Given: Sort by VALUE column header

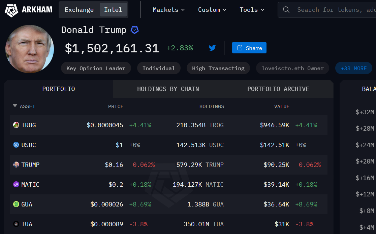Looking at the screenshot, I should pyautogui.click(x=282, y=107).
